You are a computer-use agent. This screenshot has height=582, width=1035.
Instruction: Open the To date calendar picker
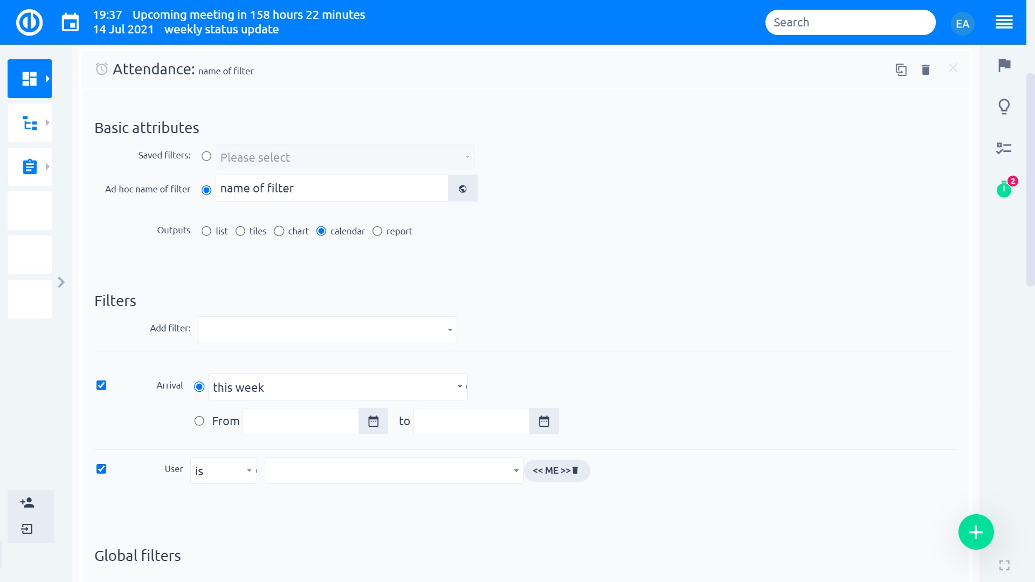(x=544, y=421)
